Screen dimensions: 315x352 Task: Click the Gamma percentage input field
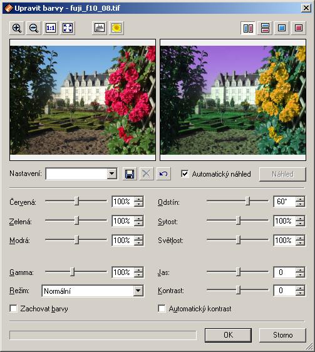[x=123, y=272]
